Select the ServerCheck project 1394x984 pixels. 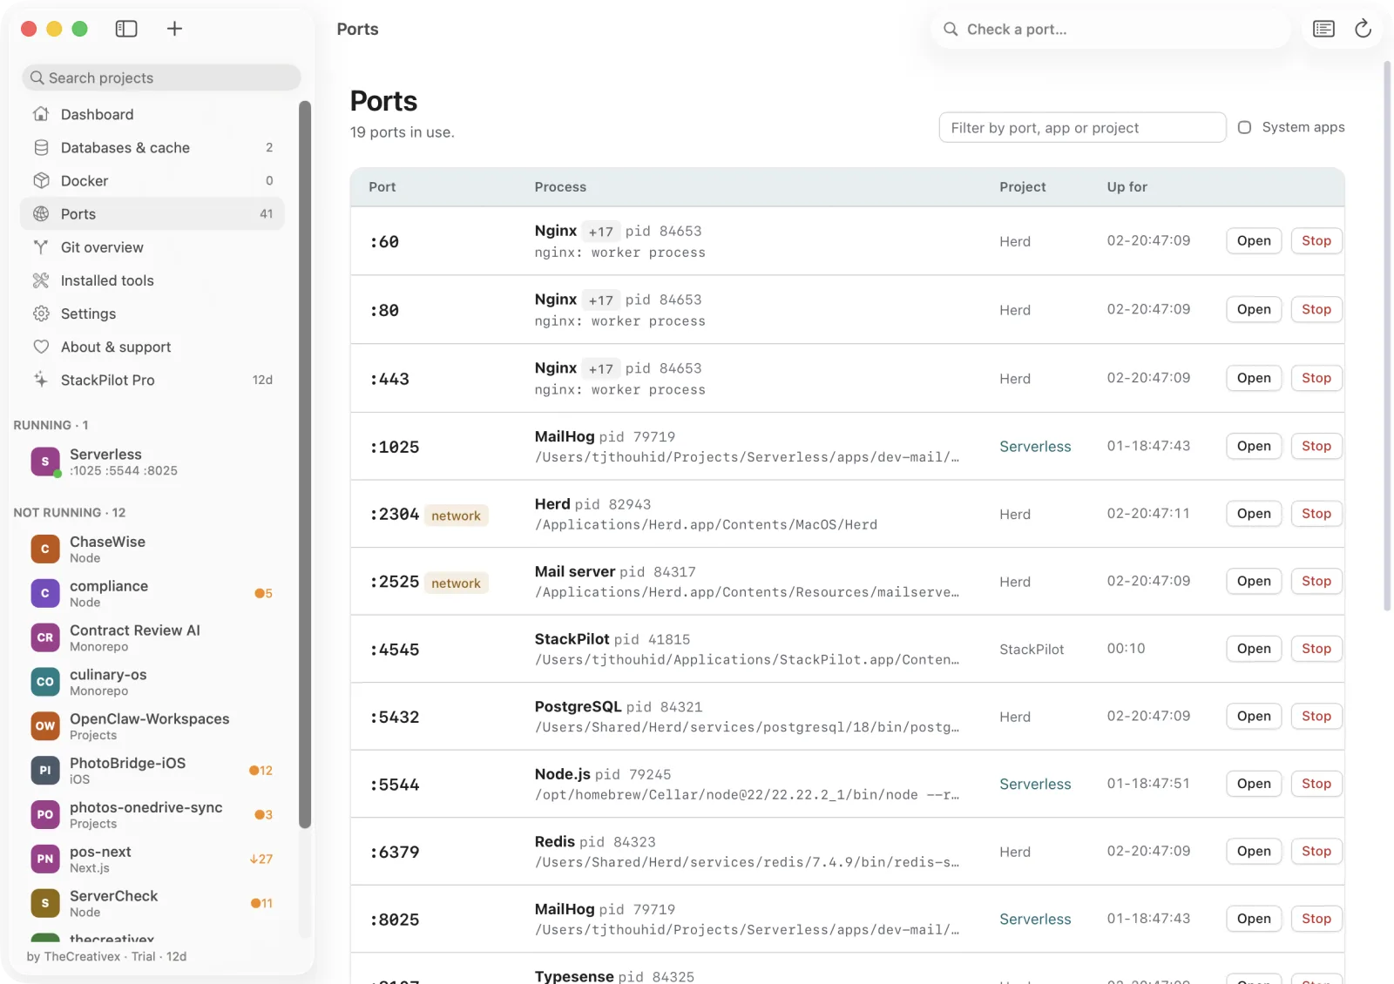(x=152, y=903)
